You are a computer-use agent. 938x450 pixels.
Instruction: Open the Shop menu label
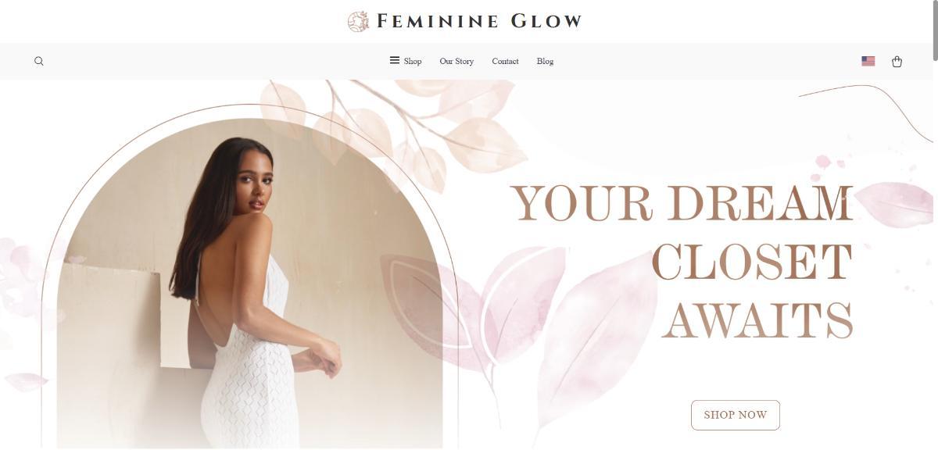[413, 61]
